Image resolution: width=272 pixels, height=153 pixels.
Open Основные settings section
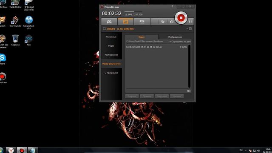click(111, 37)
